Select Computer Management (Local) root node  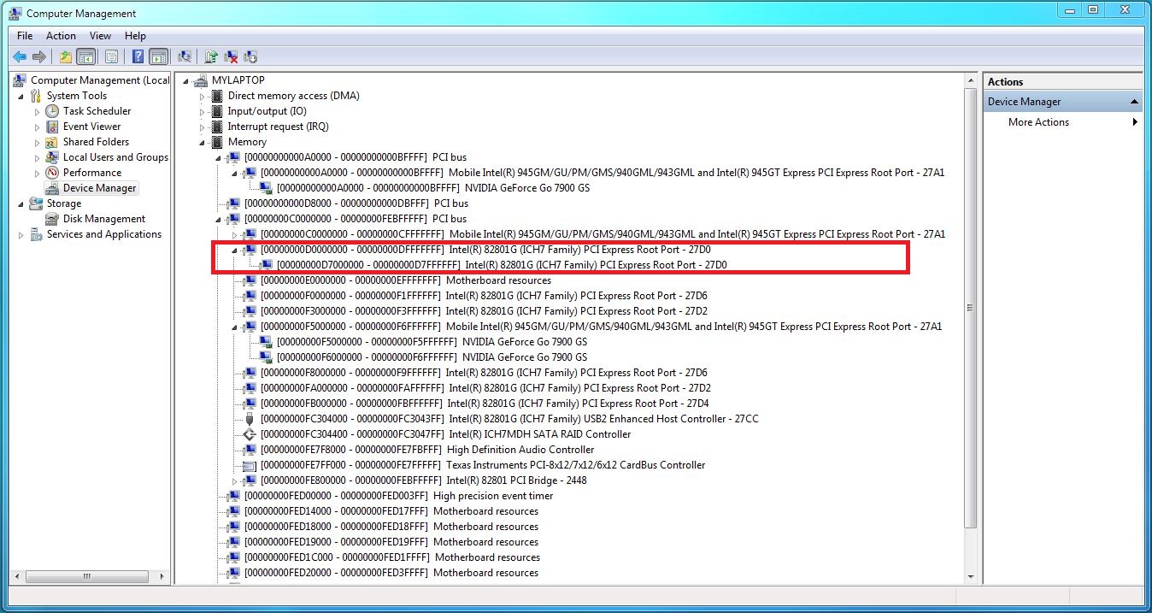[91, 80]
